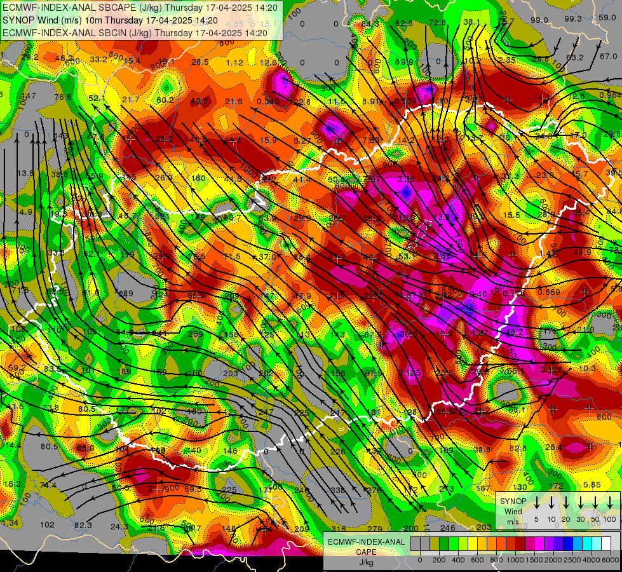Click the map value '316'
Image resolution: width=622 pixels, height=572 pixels.
click(x=339, y=529)
